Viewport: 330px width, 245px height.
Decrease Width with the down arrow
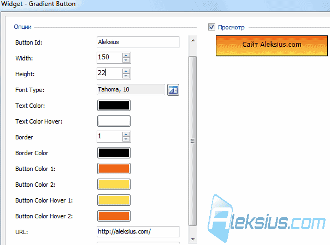(126, 60)
